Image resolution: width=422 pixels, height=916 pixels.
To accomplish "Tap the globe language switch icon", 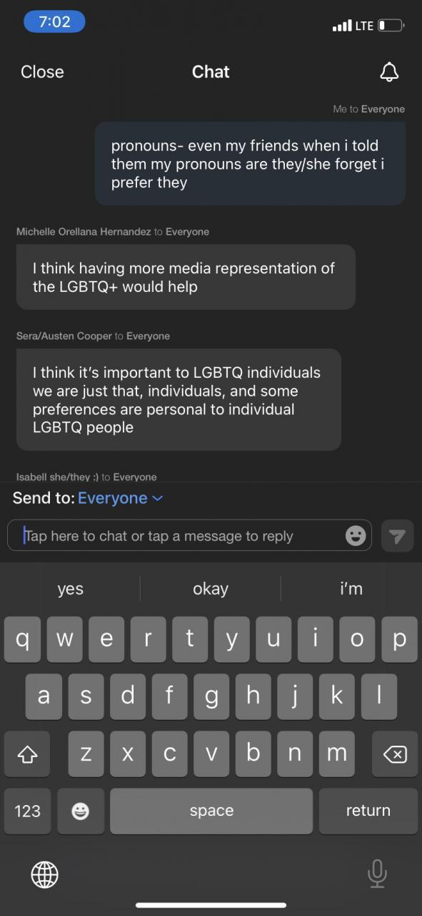I will pyautogui.click(x=44, y=874).
